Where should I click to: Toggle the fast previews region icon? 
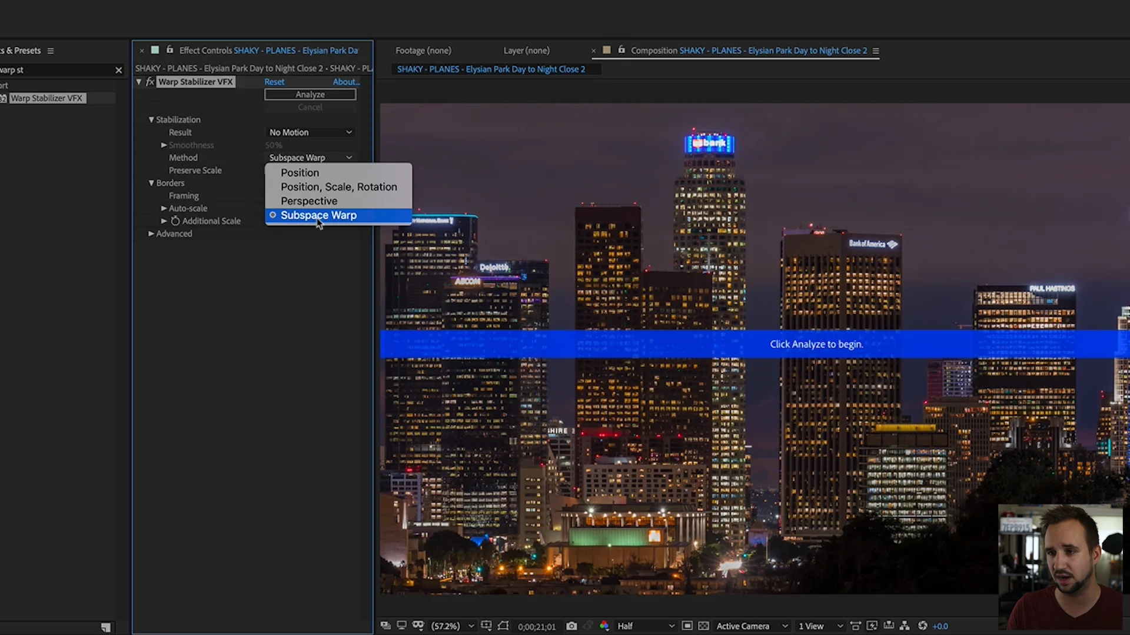tap(687, 626)
